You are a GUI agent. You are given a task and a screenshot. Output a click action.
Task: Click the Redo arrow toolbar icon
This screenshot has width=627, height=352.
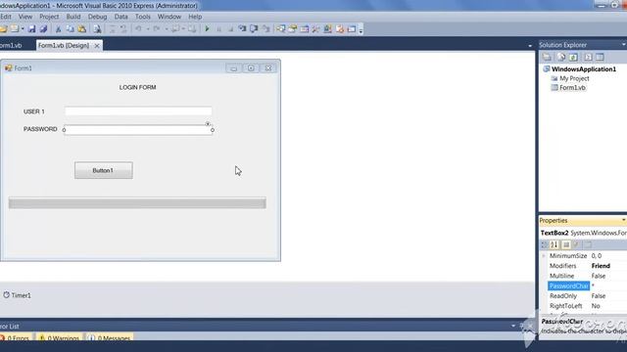click(x=157, y=28)
